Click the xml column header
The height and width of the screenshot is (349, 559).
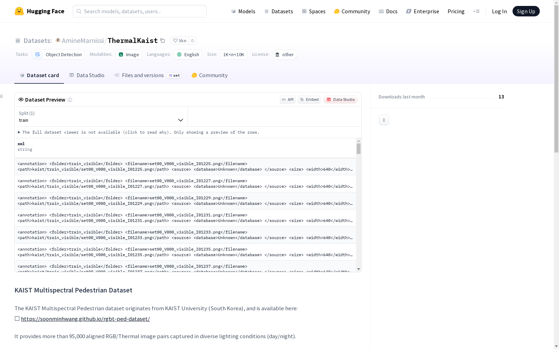[185, 148]
